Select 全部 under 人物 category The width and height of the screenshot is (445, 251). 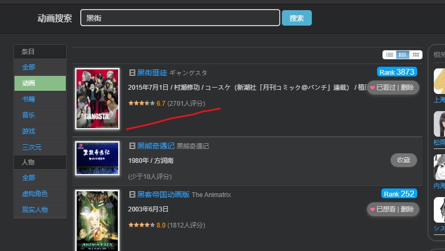click(40, 178)
